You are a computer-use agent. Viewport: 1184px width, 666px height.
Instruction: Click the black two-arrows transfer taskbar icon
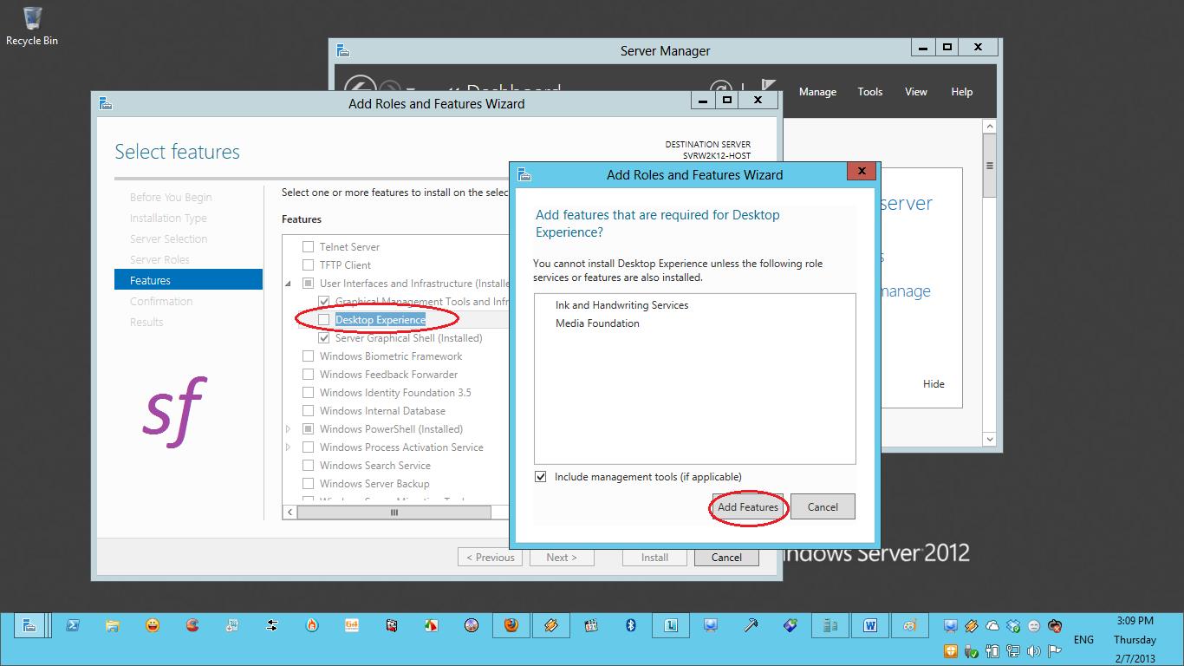pos(272,625)
